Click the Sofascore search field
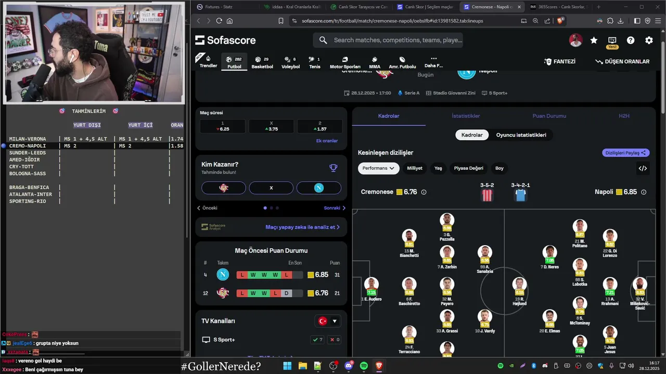 click(388, 40)
